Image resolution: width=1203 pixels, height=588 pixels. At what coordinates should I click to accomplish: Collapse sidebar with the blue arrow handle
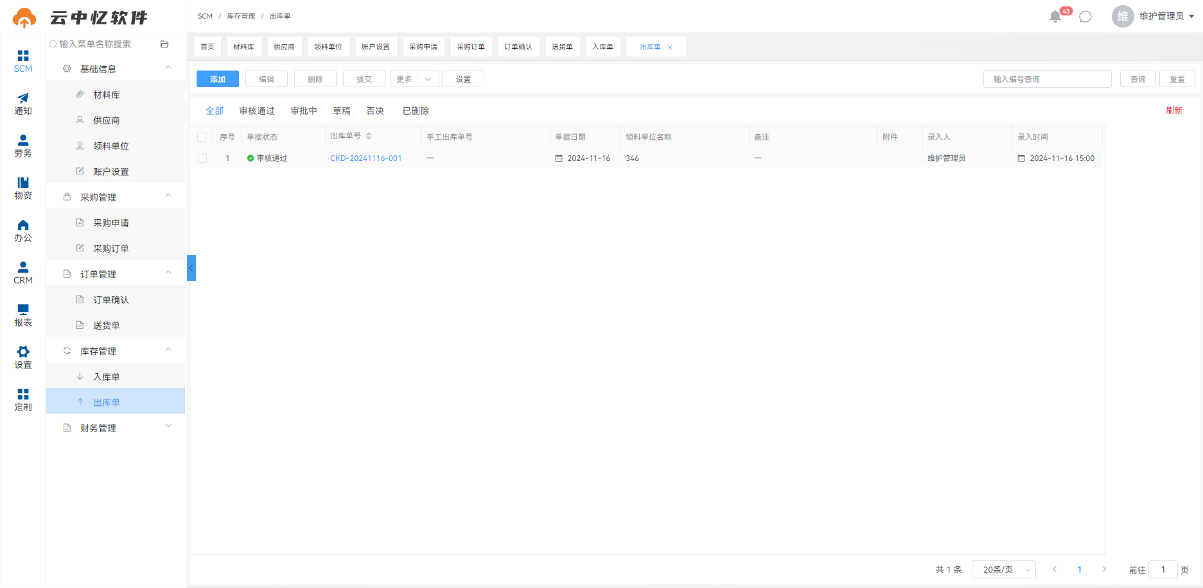tap(191, 268)
